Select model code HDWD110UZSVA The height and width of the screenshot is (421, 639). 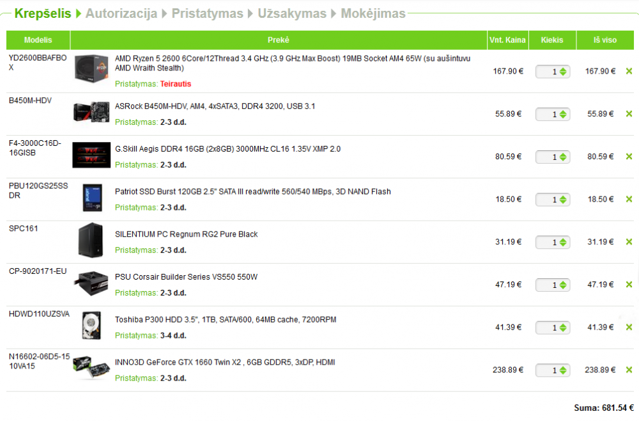coord(39,314)
